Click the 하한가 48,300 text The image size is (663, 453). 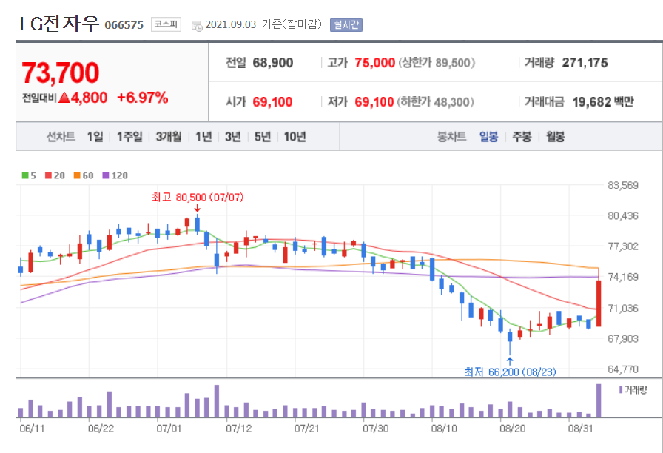pyautogui.click(x=435, y=102)
